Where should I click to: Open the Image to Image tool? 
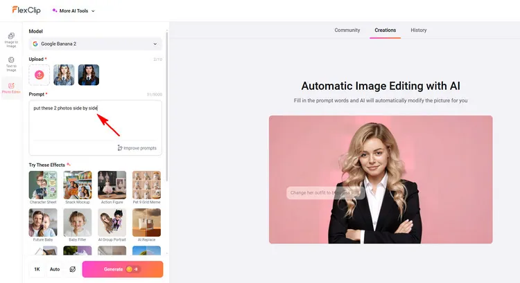11,39
